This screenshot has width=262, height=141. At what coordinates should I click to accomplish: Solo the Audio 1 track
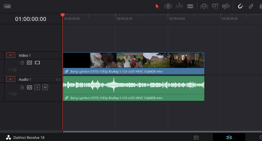pos(37,87)
